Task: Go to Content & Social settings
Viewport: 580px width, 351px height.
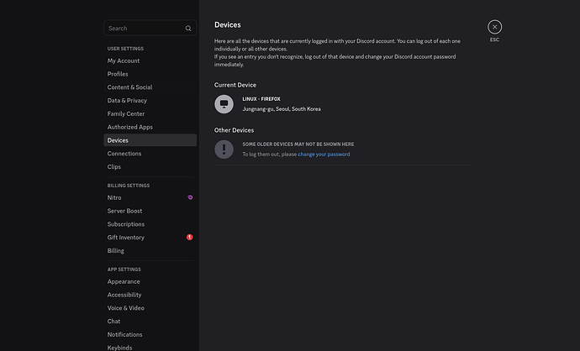Action: point(150,87)
